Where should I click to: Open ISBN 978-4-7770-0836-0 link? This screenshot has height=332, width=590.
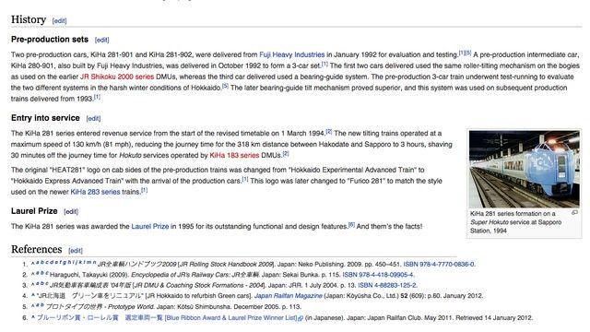(439, 265)
